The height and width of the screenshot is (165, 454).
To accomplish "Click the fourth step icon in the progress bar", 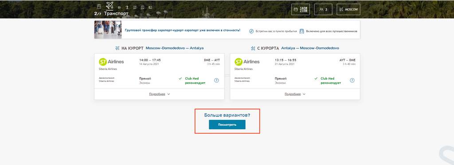I will (x=127, y=8).
